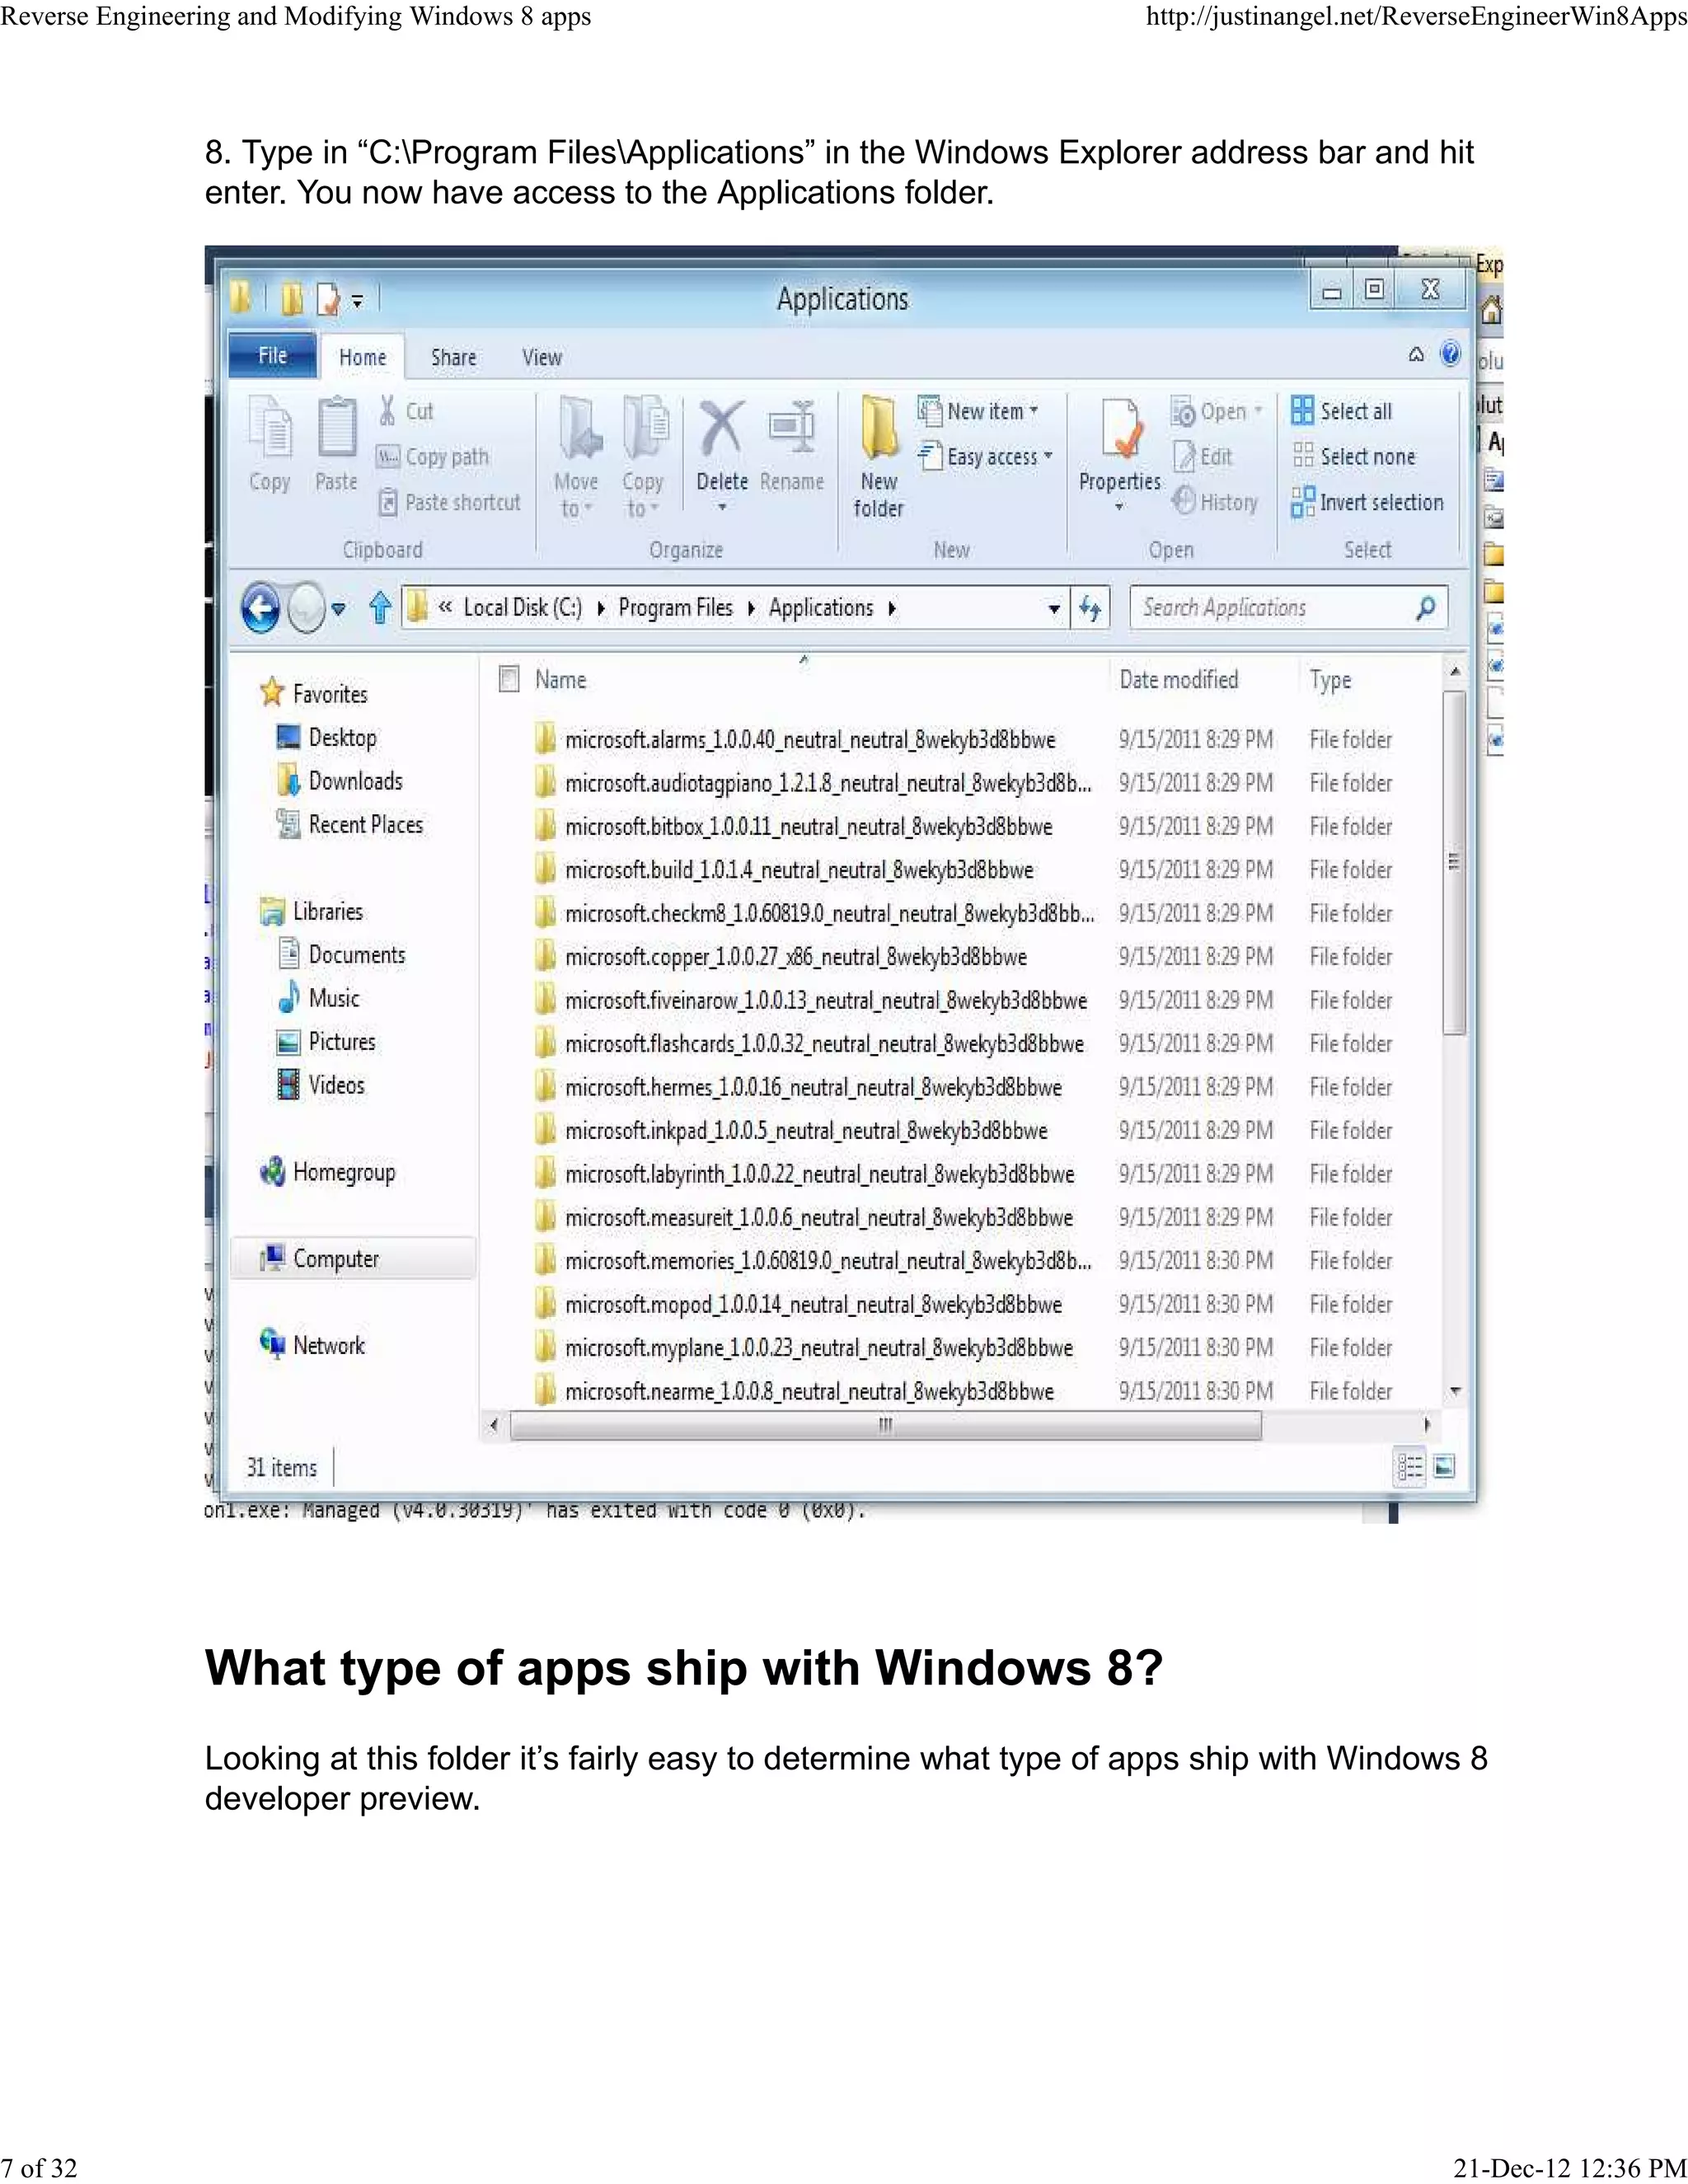Click the History icon

[1184, 501]
